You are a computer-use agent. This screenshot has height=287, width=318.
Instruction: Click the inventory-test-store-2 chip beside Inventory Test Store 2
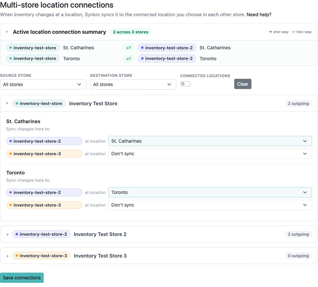(x=41, y=234)
